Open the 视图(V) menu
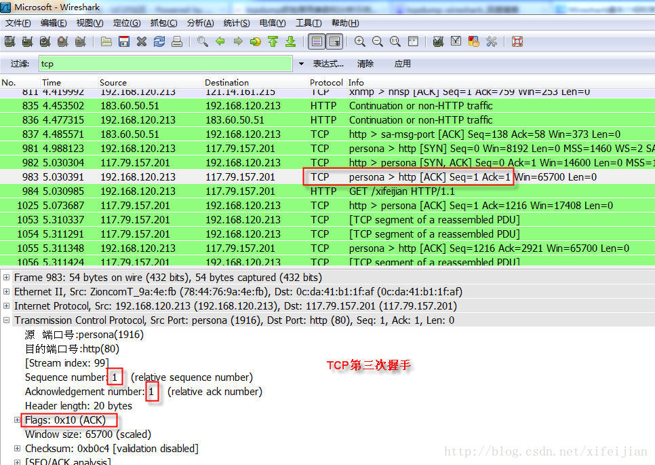The height and width of the screenshot is (465, 655). 90,23
